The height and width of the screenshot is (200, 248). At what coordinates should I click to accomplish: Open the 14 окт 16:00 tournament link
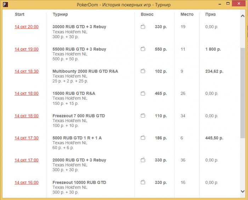coord(27,182)
